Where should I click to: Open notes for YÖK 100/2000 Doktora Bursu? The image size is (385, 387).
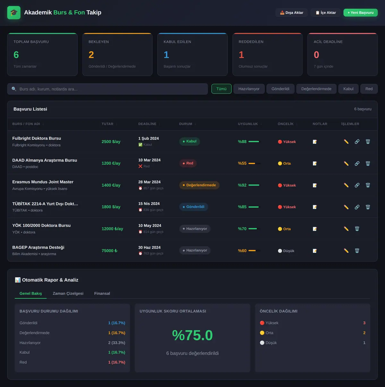(315, 229)
